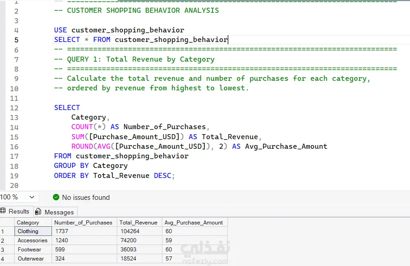The image size is (410, 266).
Task: Click the Number_of_Purchases value 599 for Footwear
Action: 60,250
